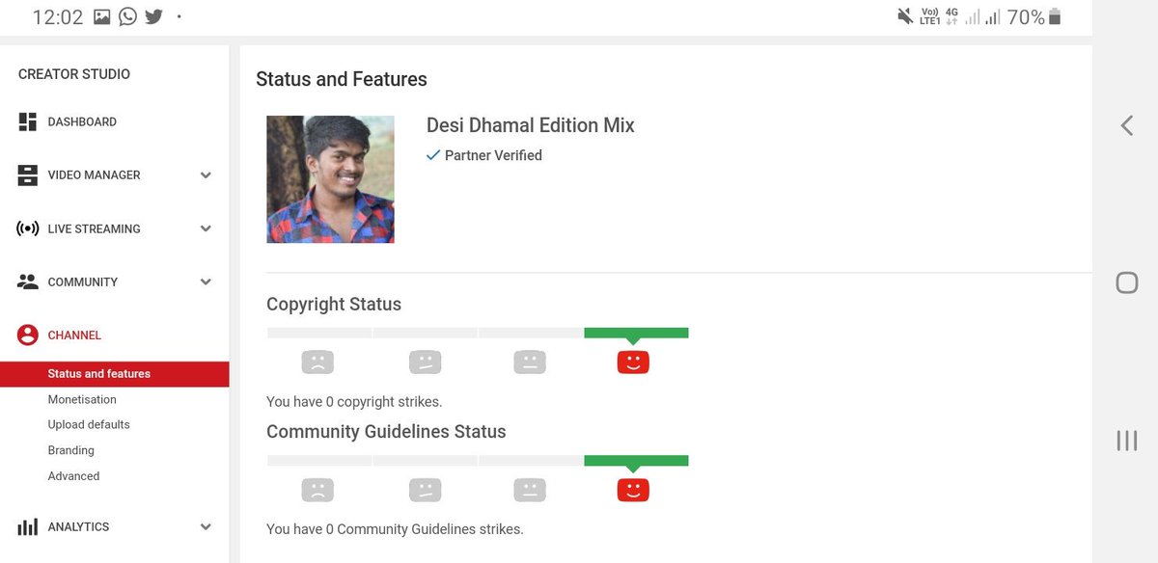Click the VIDEO MANAGER label
Screen dimensions: 1158x563
click(94, 175)
